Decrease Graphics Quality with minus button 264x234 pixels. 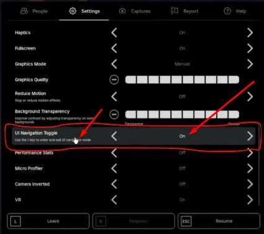[114, 79]
